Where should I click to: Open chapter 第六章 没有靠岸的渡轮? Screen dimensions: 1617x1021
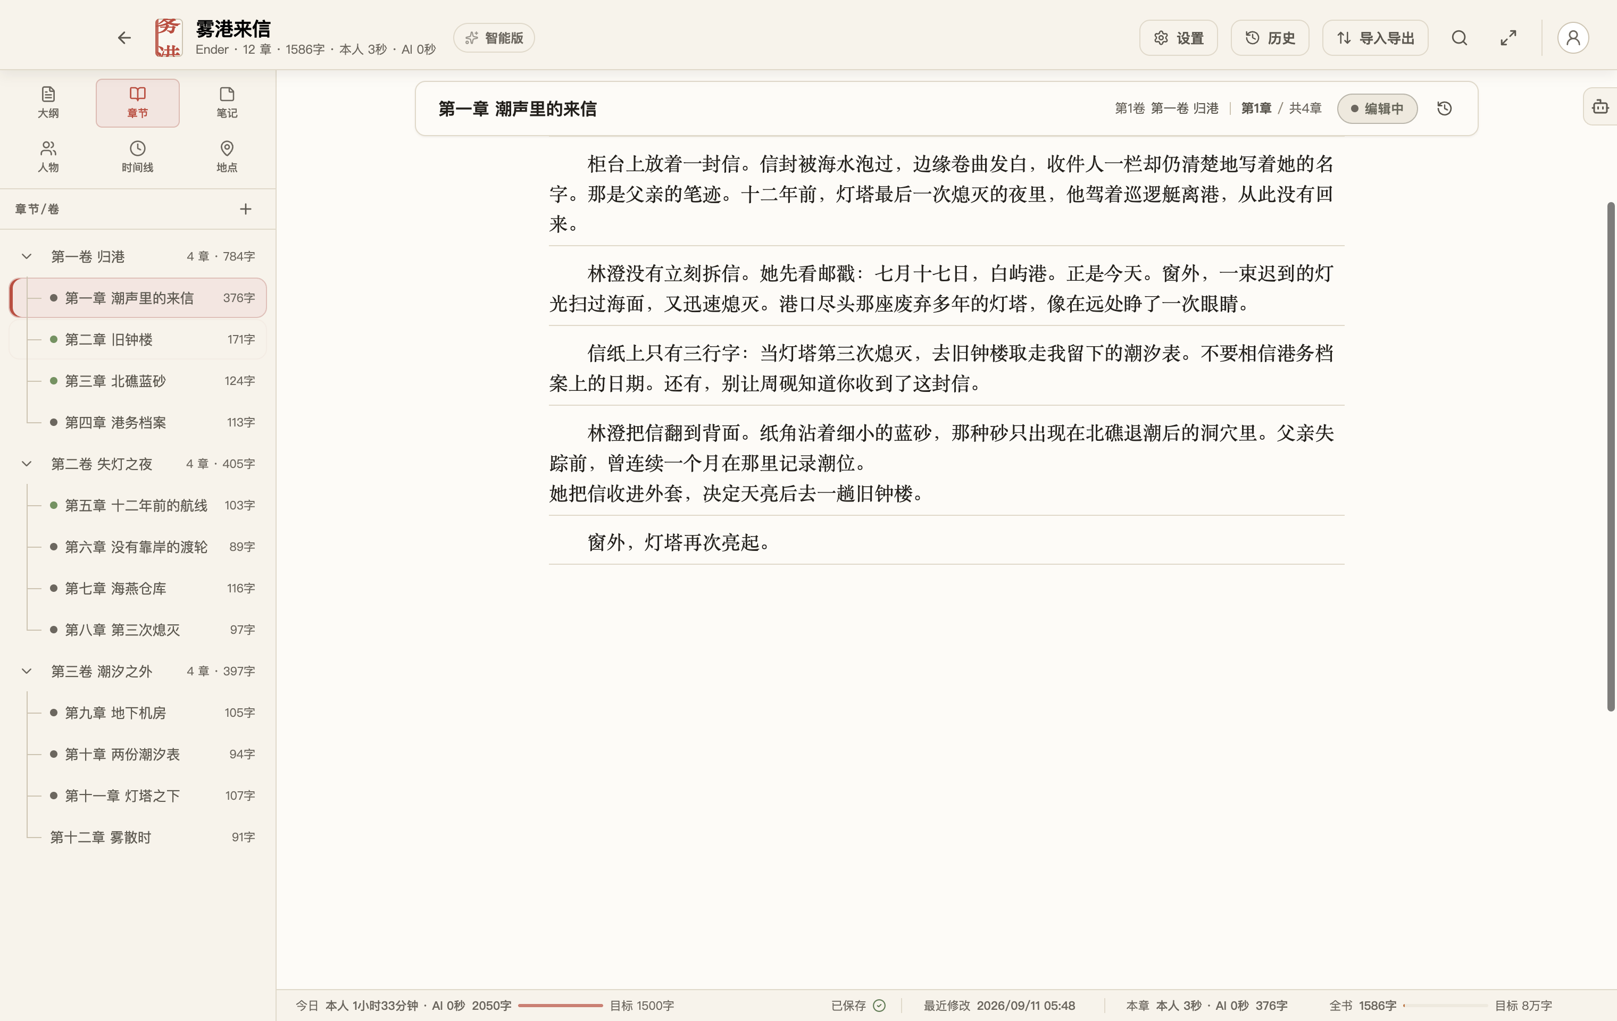[138, 547]
